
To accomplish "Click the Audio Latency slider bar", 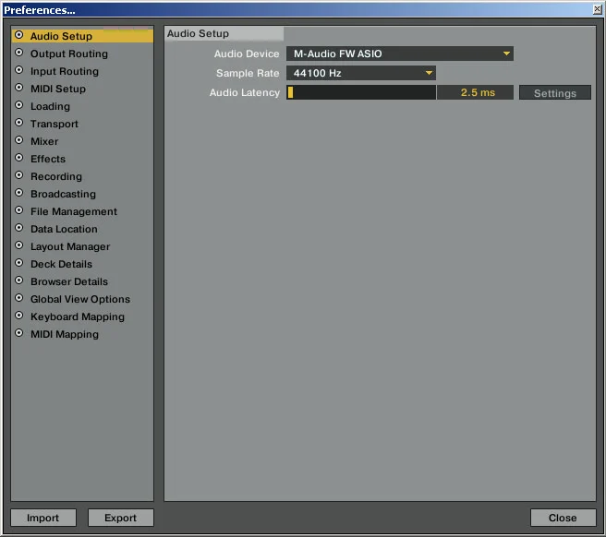I will 361,92.
